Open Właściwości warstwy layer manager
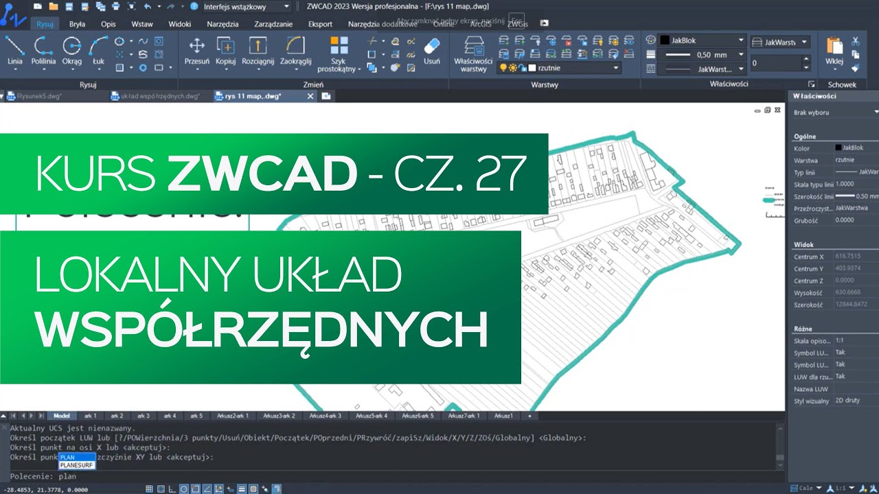 tap(473, 55)
